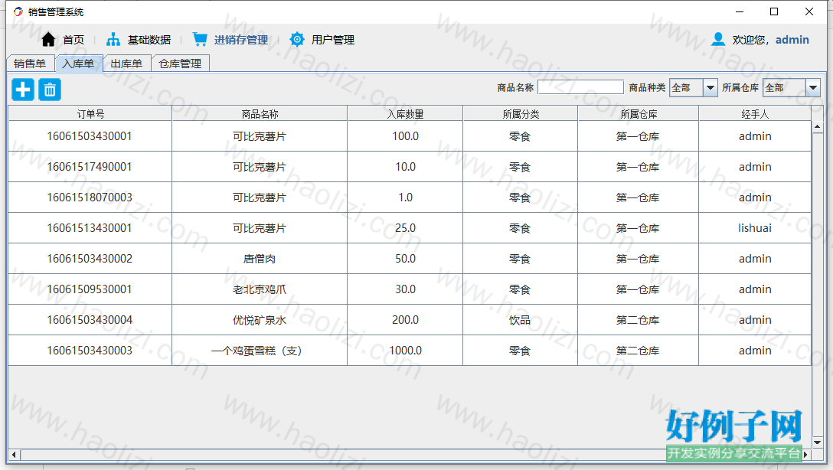Image resolution: width=833 pixels, height=470 pixels.
Task: Select order 16061517490001
Action: point(90,167)
